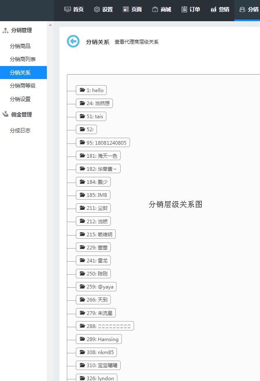Viewport: 260px width, 381px height.
Task: Expand the 95: 18081240805 distributor node
Action: (103, 143)
